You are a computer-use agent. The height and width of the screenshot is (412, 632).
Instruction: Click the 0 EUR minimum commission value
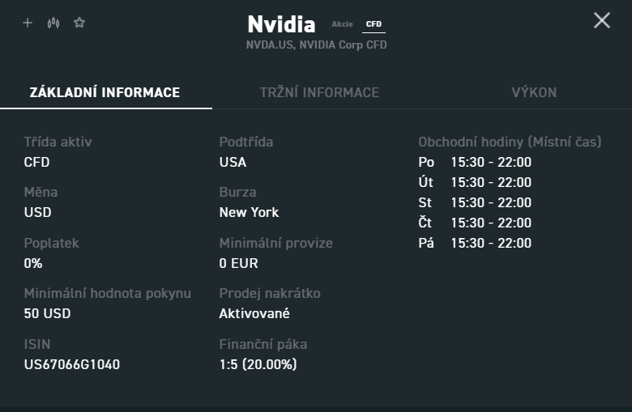238,263
